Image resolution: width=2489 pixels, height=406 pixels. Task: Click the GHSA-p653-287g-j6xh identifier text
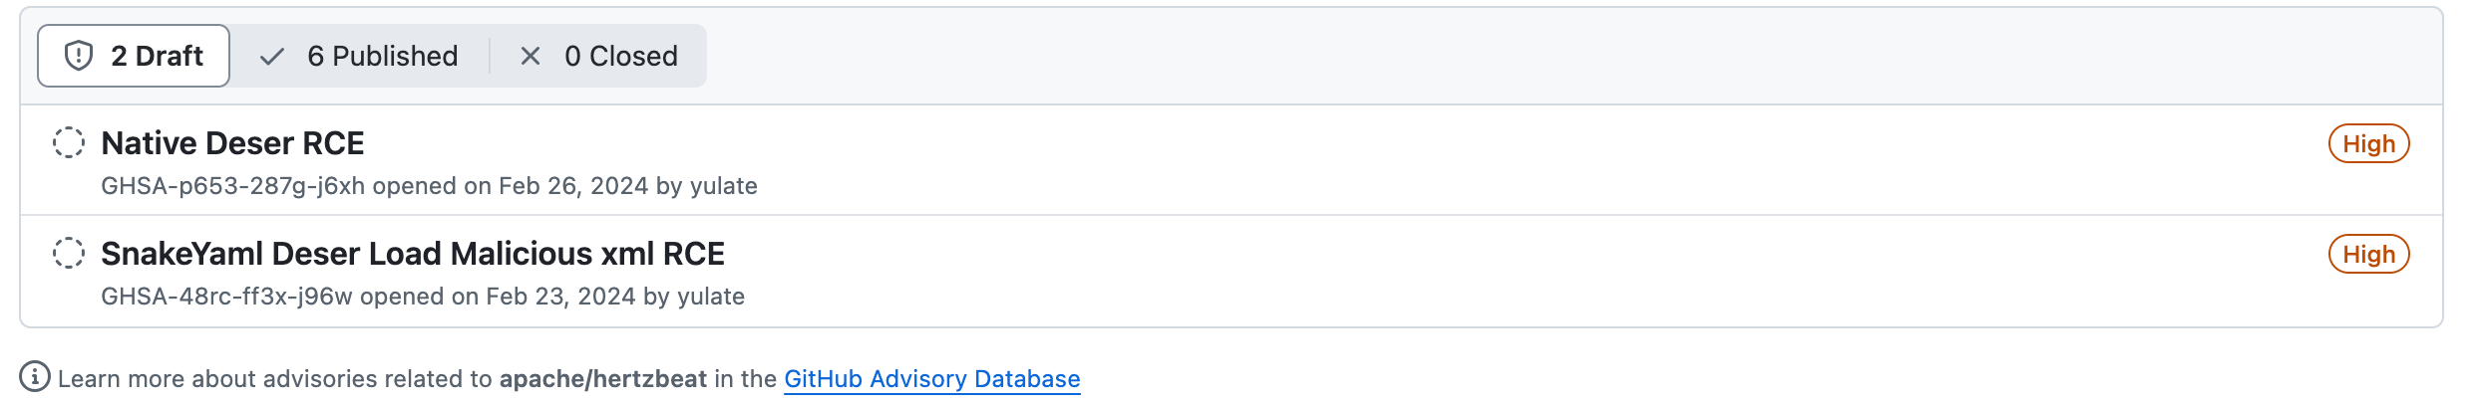point(232,186)
